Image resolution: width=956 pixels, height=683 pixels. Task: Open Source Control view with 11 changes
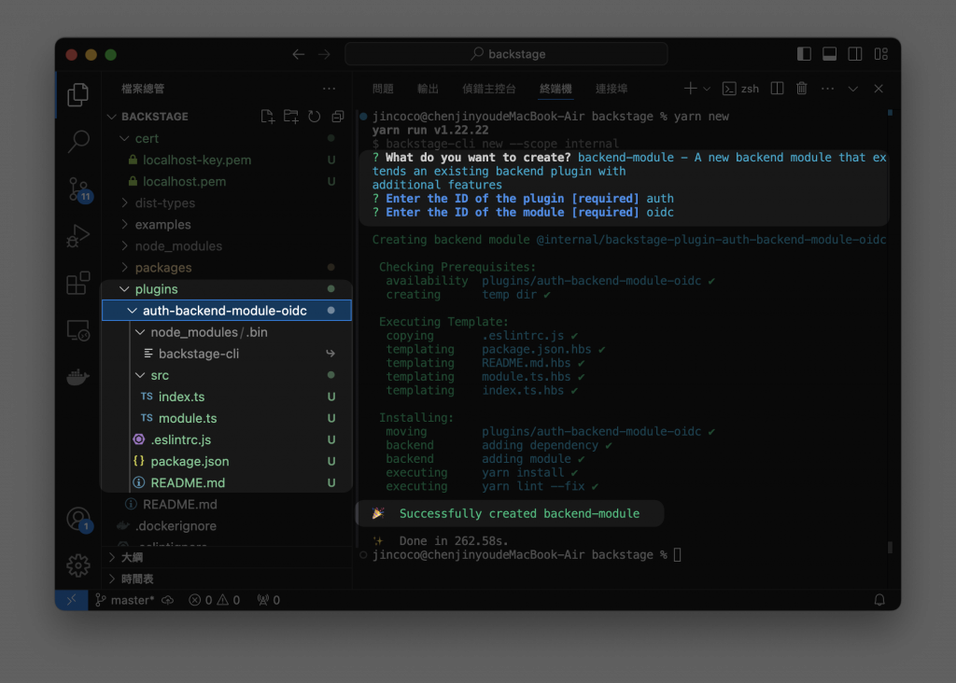tap(78, 188)
